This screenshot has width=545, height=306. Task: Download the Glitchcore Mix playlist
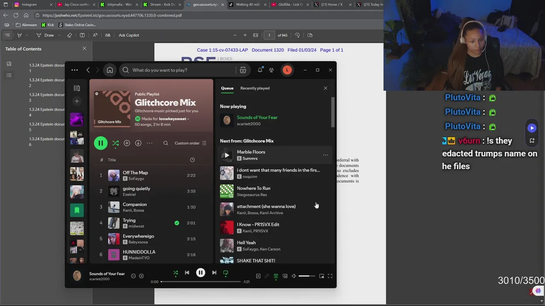pyautogui.click(x=138, y=143)
